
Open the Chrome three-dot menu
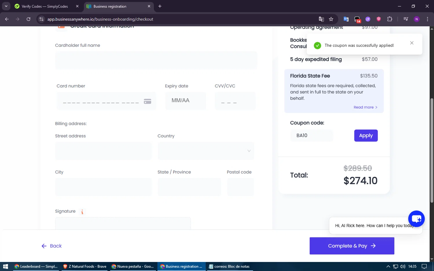[x=427, y=19]
